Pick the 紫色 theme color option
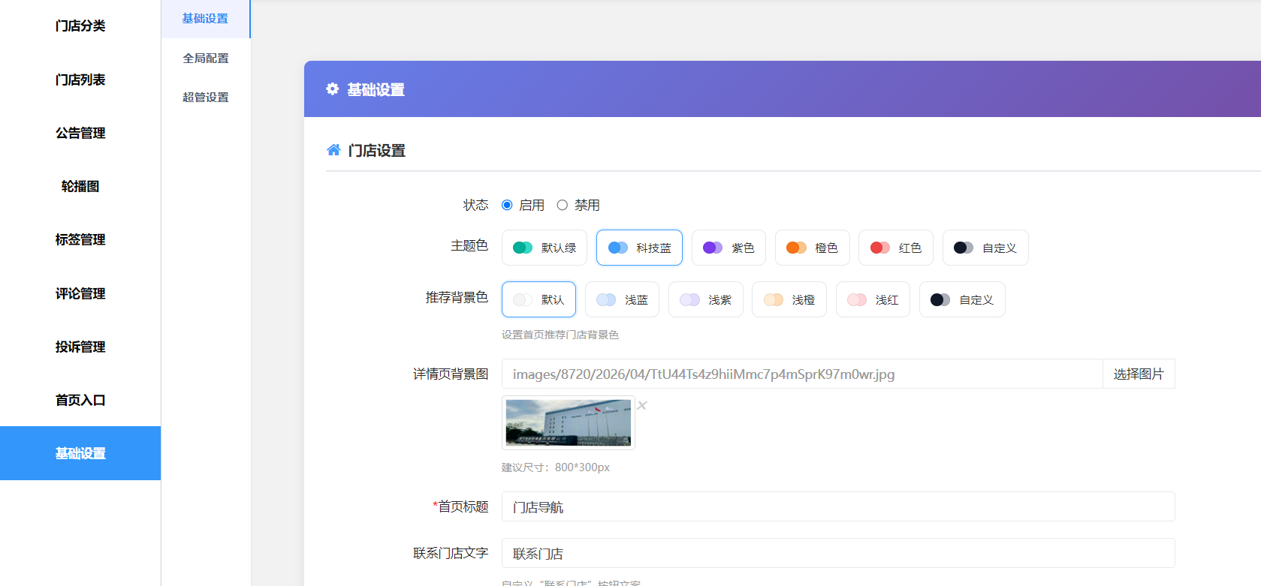This screenshot has width=1261, height=586. (729, 248)
